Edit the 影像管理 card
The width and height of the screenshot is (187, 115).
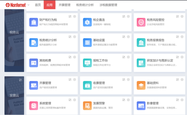pyautogui.click(x=177, y=100)
